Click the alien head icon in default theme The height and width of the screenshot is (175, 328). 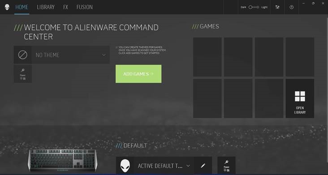[125, 166]
